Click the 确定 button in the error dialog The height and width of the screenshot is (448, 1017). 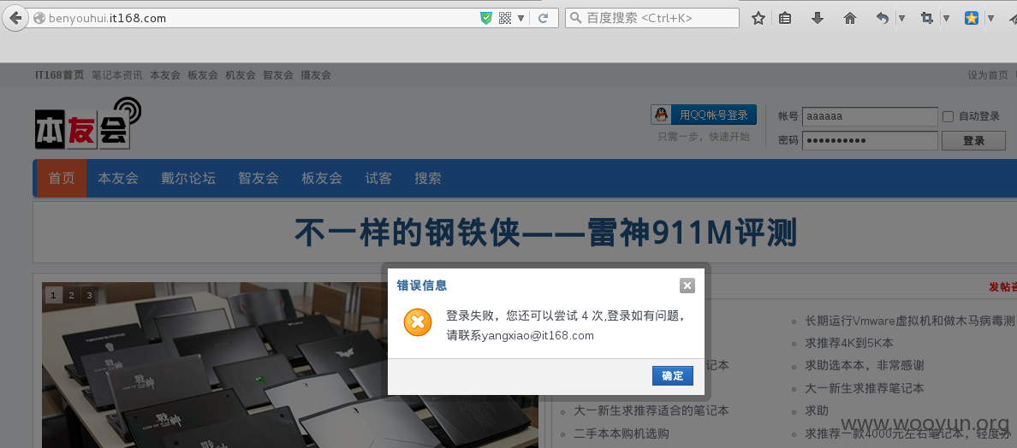coord(673,375)
